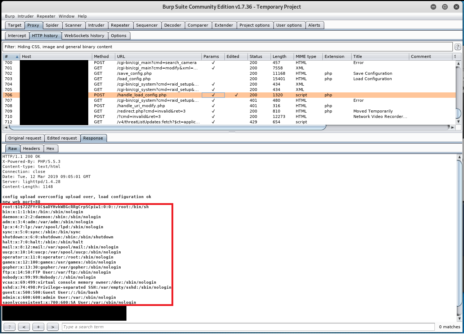Open the Project options tab

click(255, 25)
